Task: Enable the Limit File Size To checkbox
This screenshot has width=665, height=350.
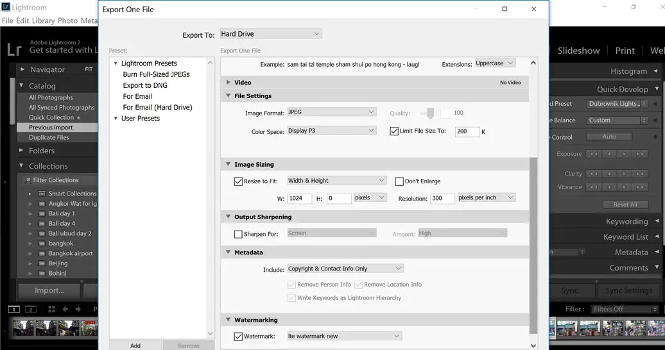Action: [394, 131]
